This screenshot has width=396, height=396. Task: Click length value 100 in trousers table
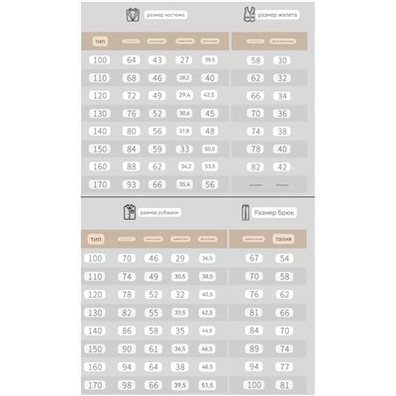click(x=254, y=385)
